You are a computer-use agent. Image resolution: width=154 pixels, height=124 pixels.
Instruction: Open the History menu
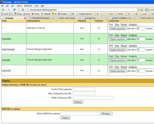click(19, 6)
